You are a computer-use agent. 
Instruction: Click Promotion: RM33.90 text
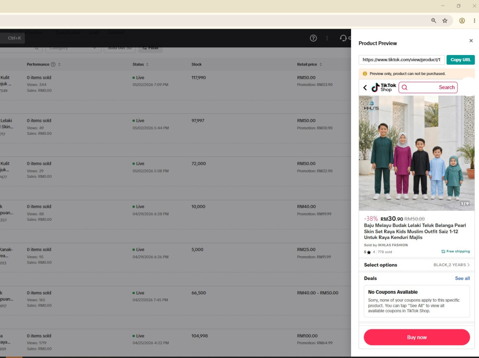click(x=315, y=85)
